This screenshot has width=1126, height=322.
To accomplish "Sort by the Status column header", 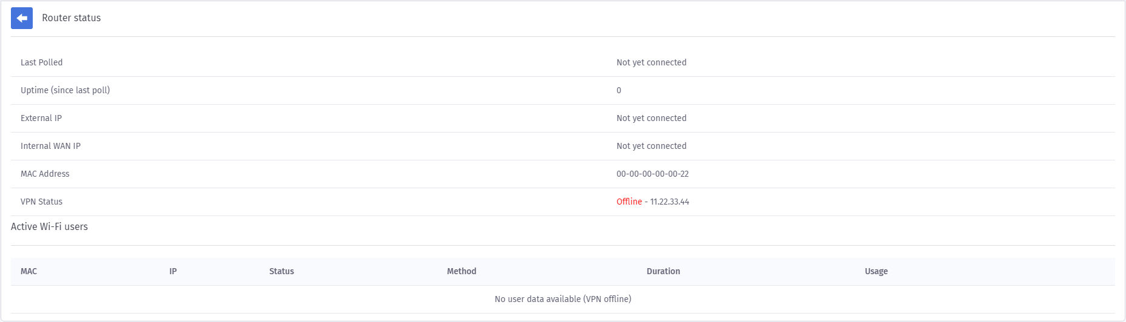I will tap(281, 271).
